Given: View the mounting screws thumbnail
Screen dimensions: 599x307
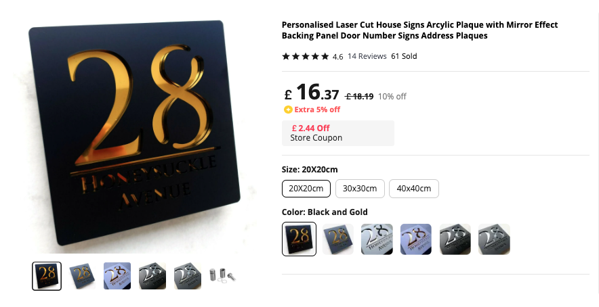Looking at the screenshot, I should tap(223, 275).
